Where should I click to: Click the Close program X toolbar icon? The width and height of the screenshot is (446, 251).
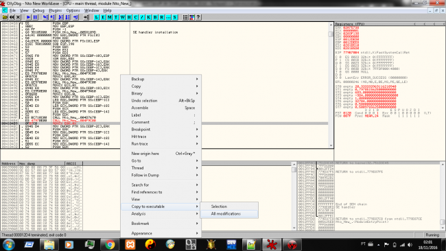click(x=19, y=17)
